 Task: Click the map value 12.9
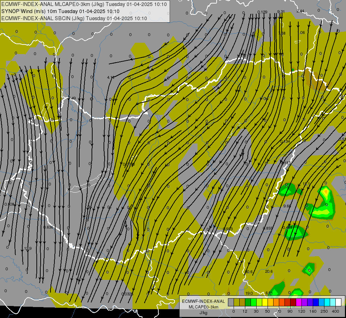[x=28, y=248]
